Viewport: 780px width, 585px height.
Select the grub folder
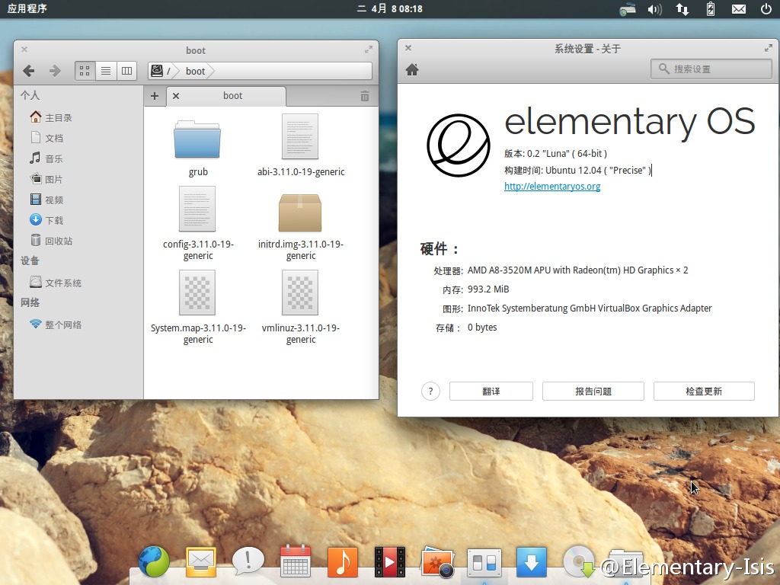coord(197,149)
